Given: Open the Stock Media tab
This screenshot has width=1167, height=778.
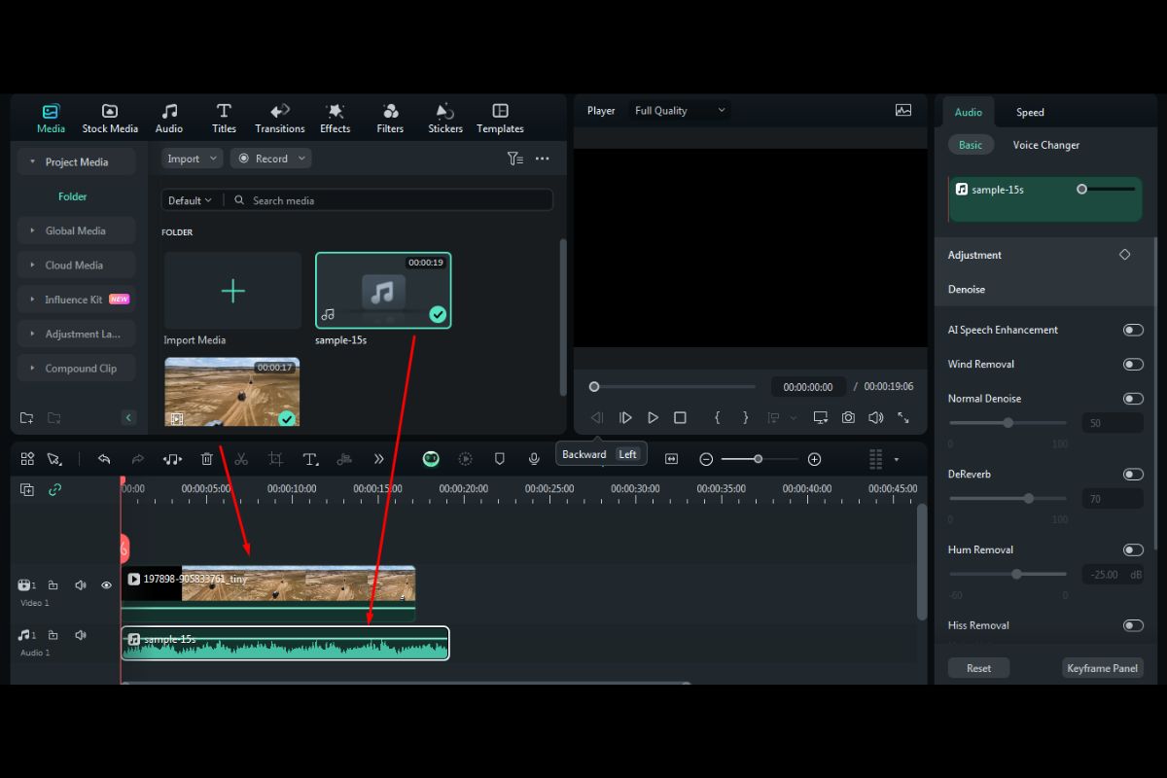Looking at the screenshot, I should coord(110,119).
